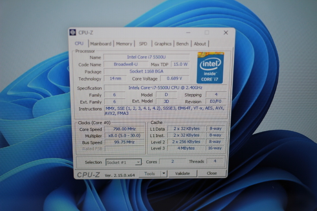Click the Technology value 14 nm

[x=115, y=78]
